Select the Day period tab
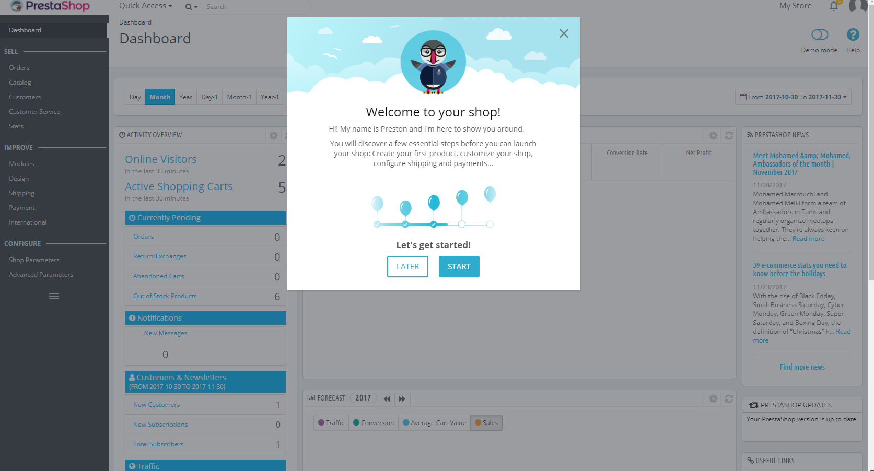This screenshot has height=471, width=874. [135, 97]
